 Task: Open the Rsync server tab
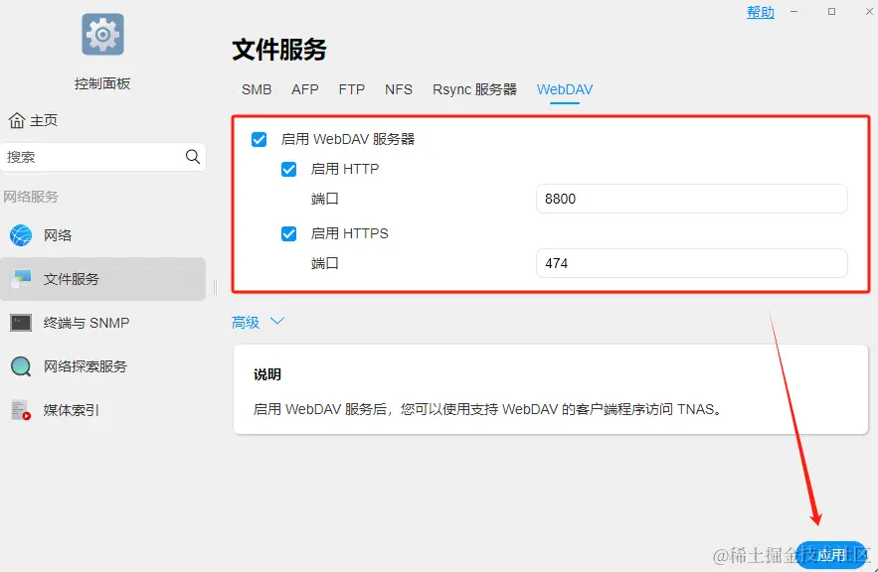tap(474, 89)
